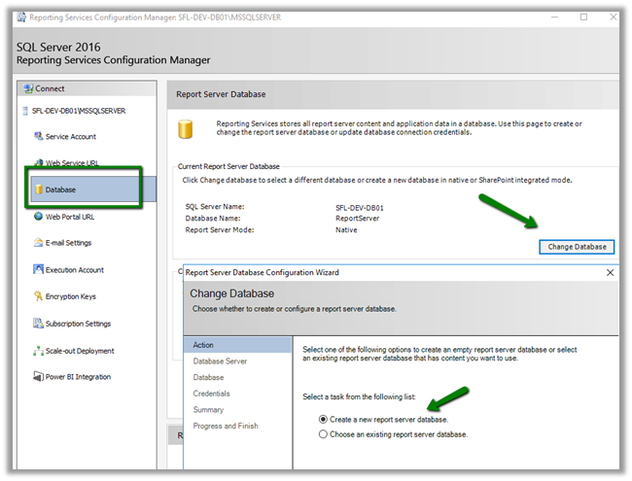
Task: Go to the Database Server wizard step
Action: pyautogui.click(x=220, y=361)
